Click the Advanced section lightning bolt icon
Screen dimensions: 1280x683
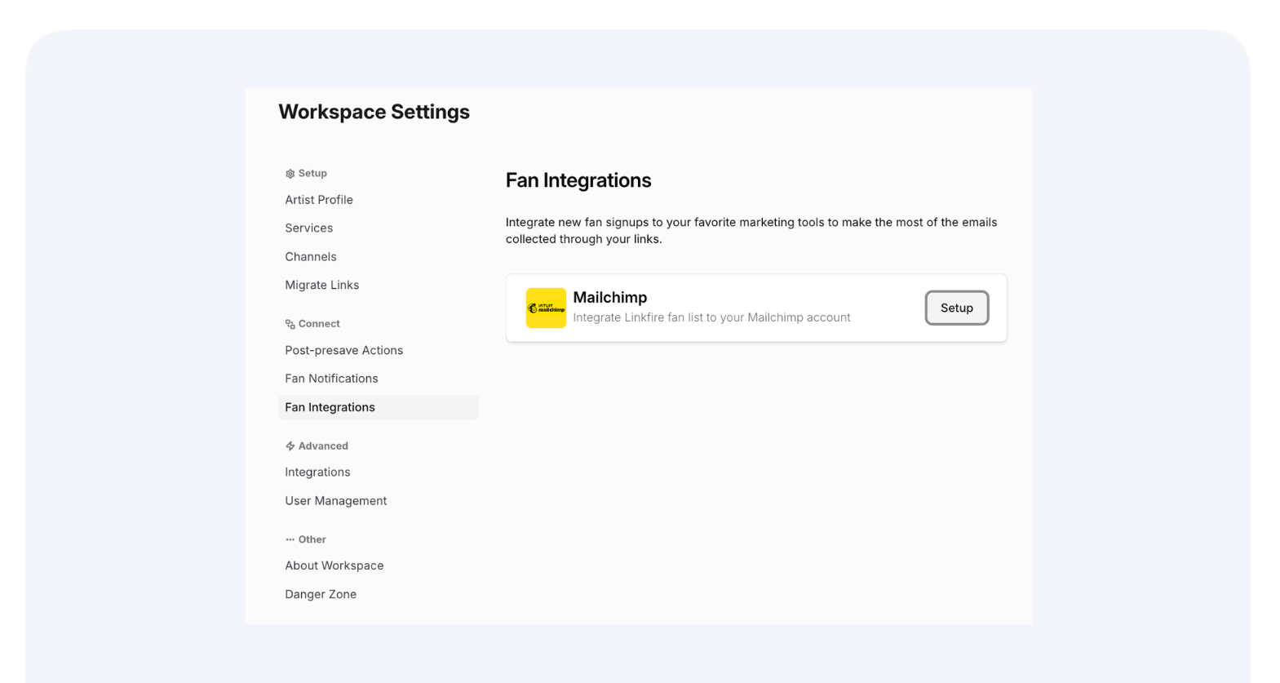click(290, 446)
